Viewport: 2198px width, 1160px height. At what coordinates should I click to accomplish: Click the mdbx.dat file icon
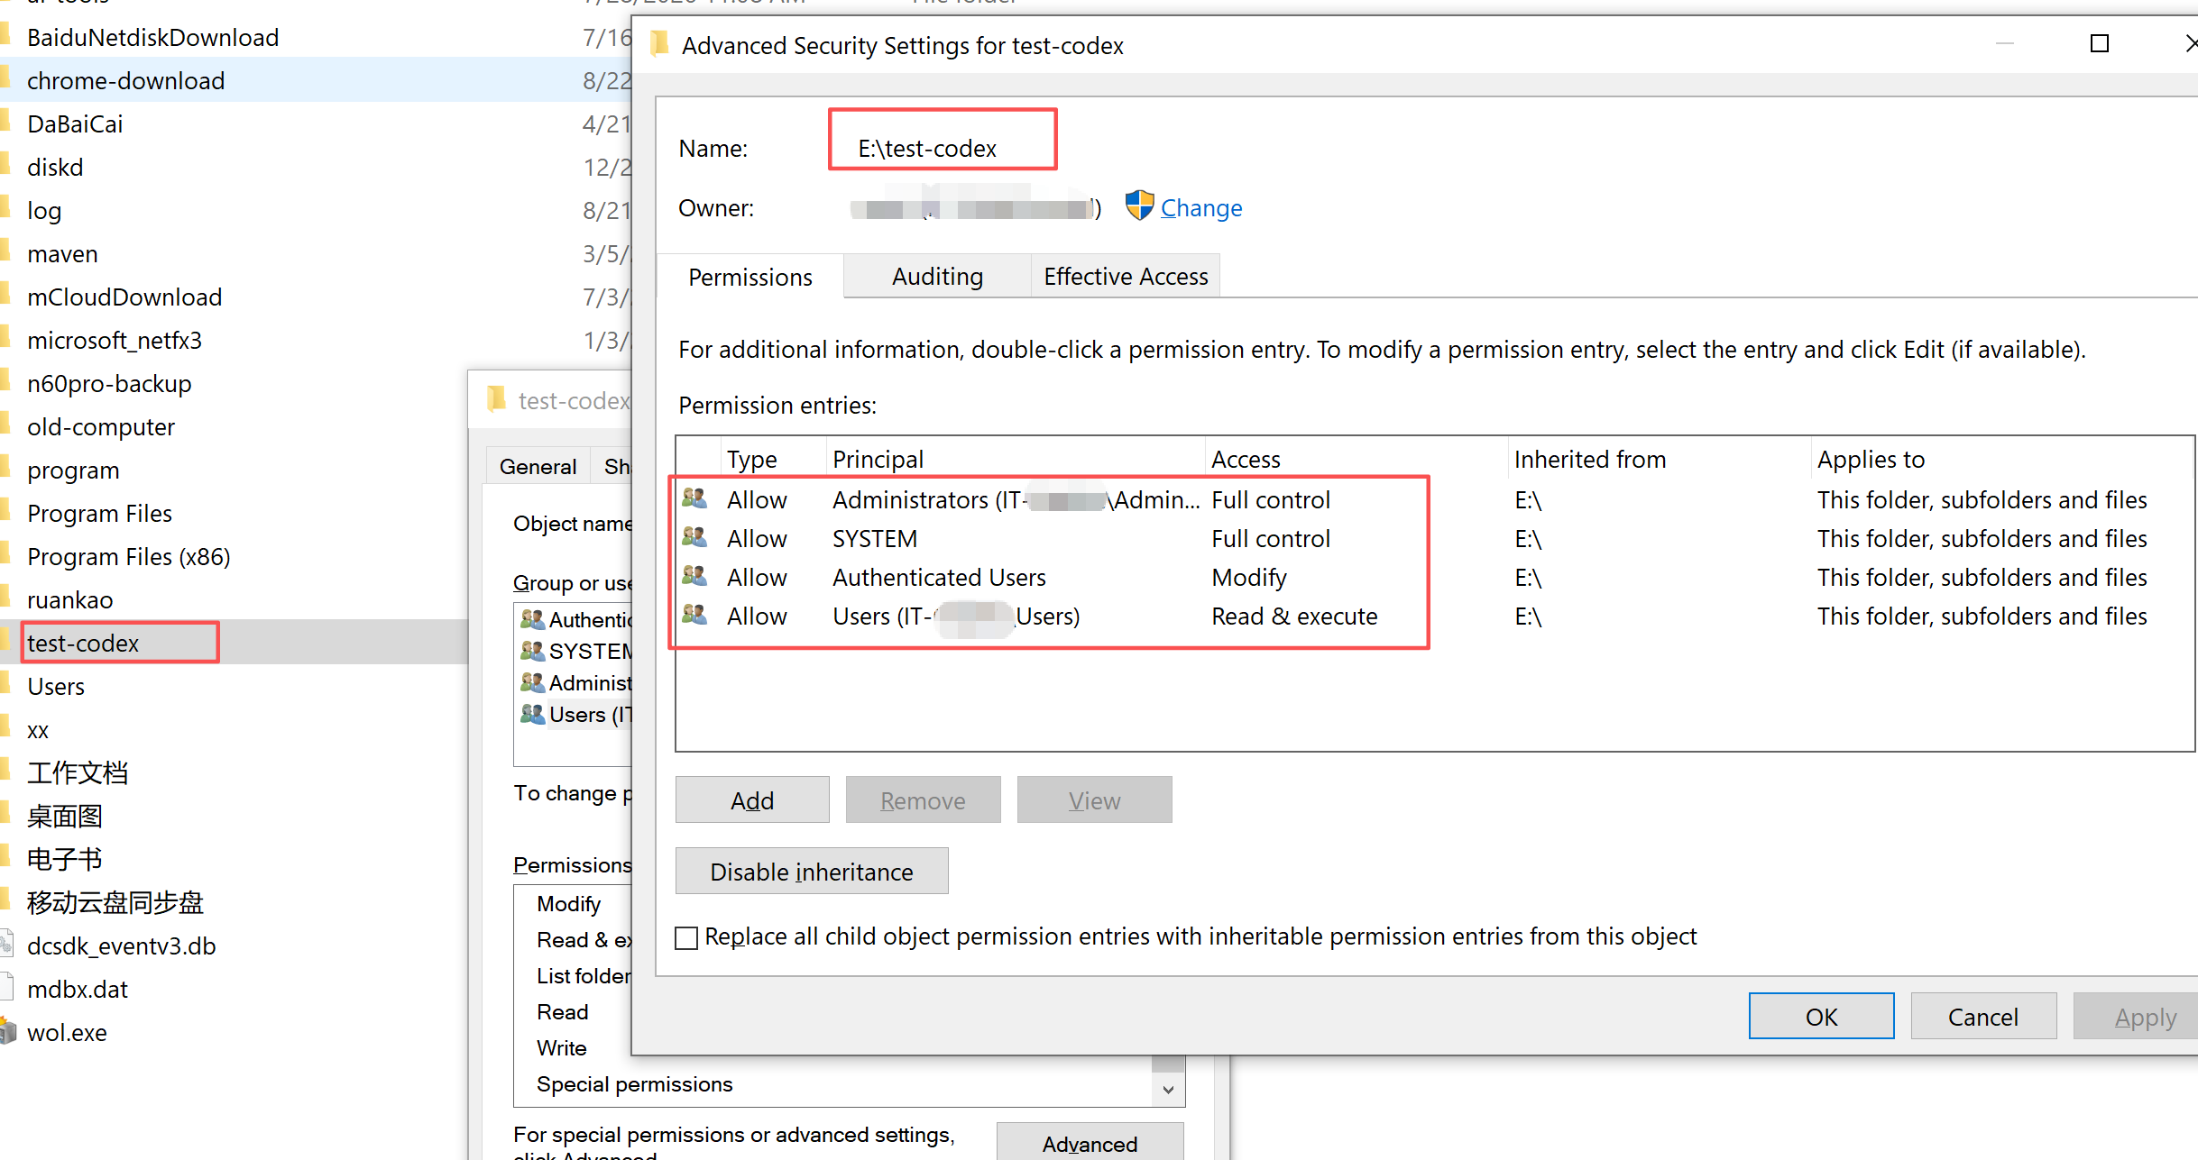7,988
